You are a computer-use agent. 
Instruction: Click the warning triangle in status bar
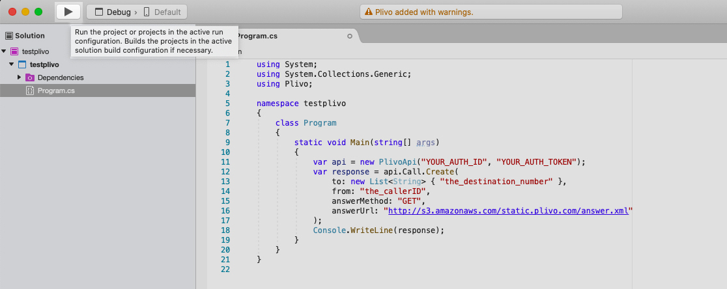coord(369,12)
